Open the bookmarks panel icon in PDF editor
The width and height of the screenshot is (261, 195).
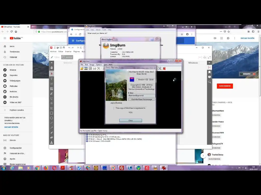pos(210,72)
